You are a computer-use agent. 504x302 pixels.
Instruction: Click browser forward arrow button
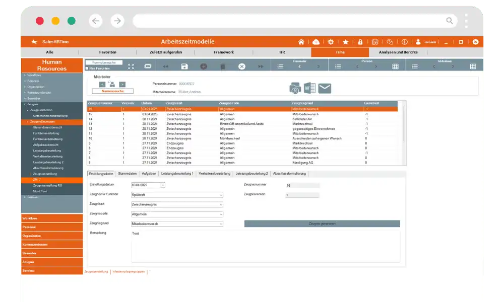tap(117, 21)
